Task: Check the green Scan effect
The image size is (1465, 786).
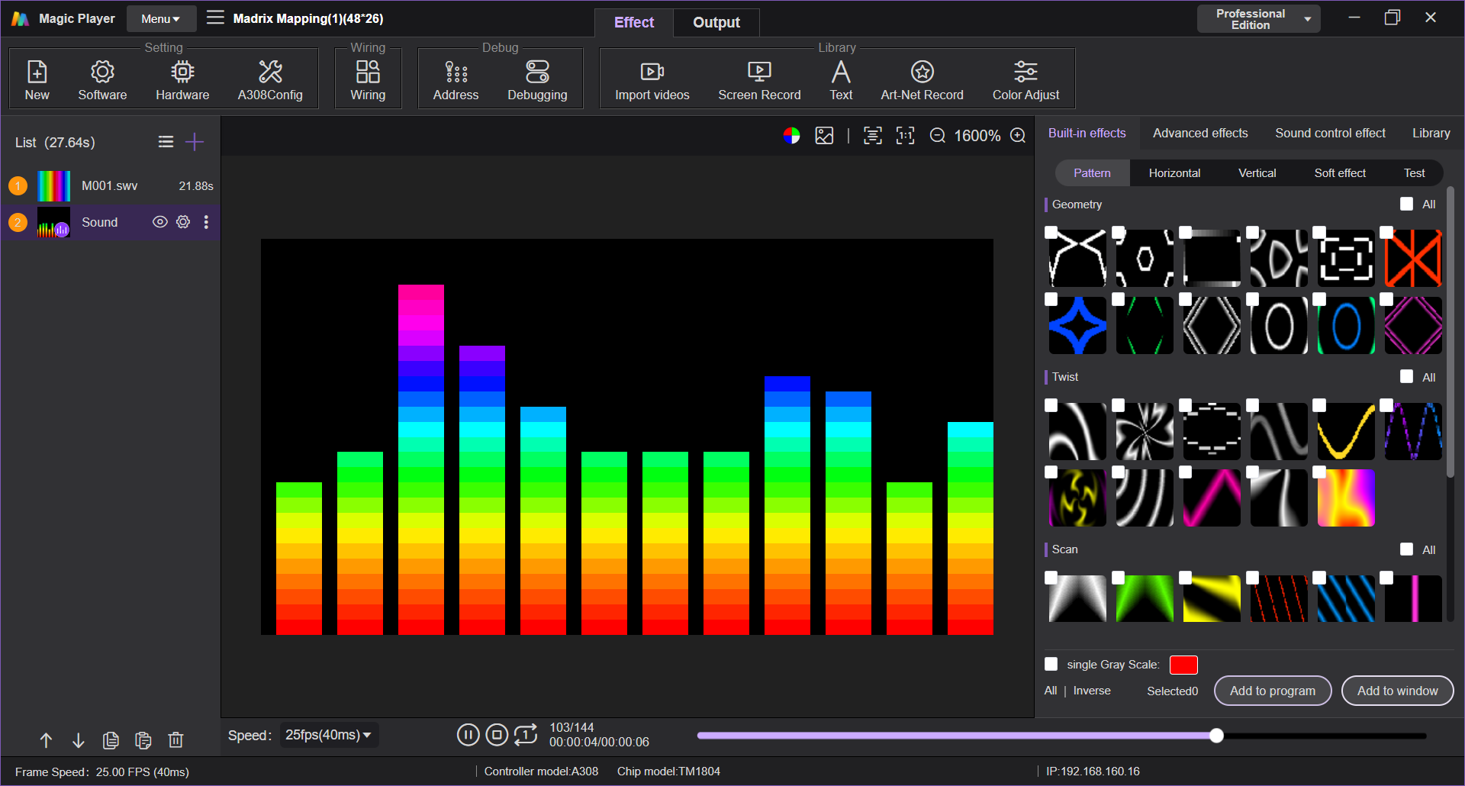Action: pos(1118,578)
